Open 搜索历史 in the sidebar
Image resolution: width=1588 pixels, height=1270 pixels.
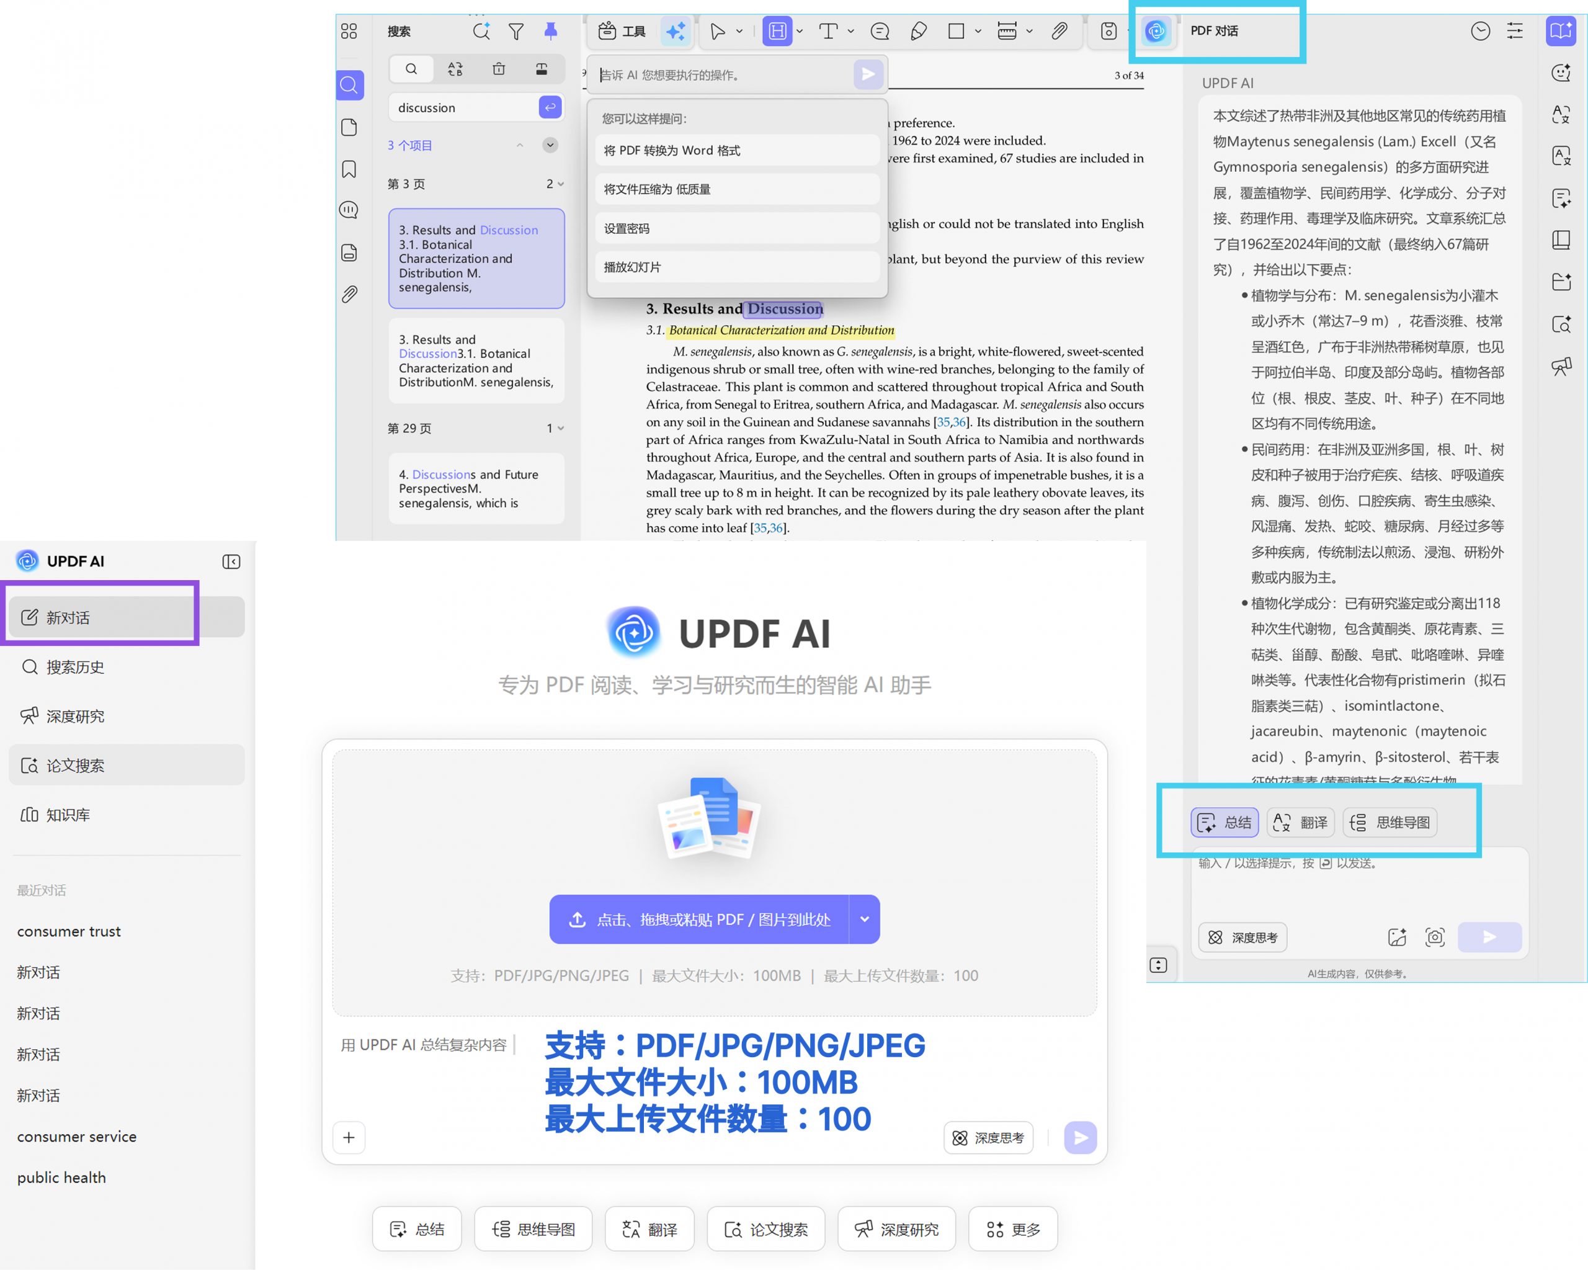point(127,667)
